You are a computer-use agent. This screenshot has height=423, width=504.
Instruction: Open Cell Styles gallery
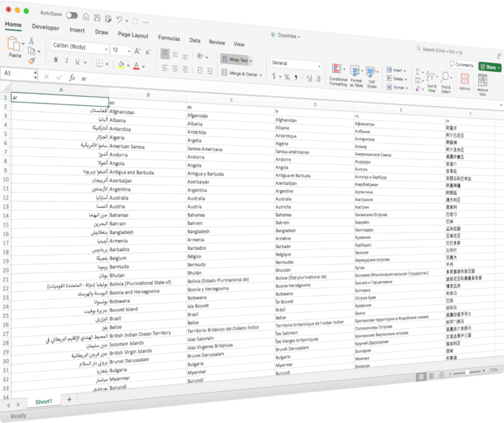[x=371, y=78]
